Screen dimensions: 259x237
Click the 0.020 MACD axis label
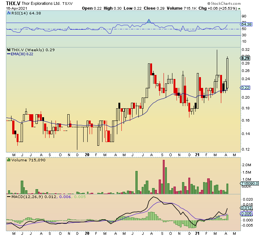(x=248, y=200)
